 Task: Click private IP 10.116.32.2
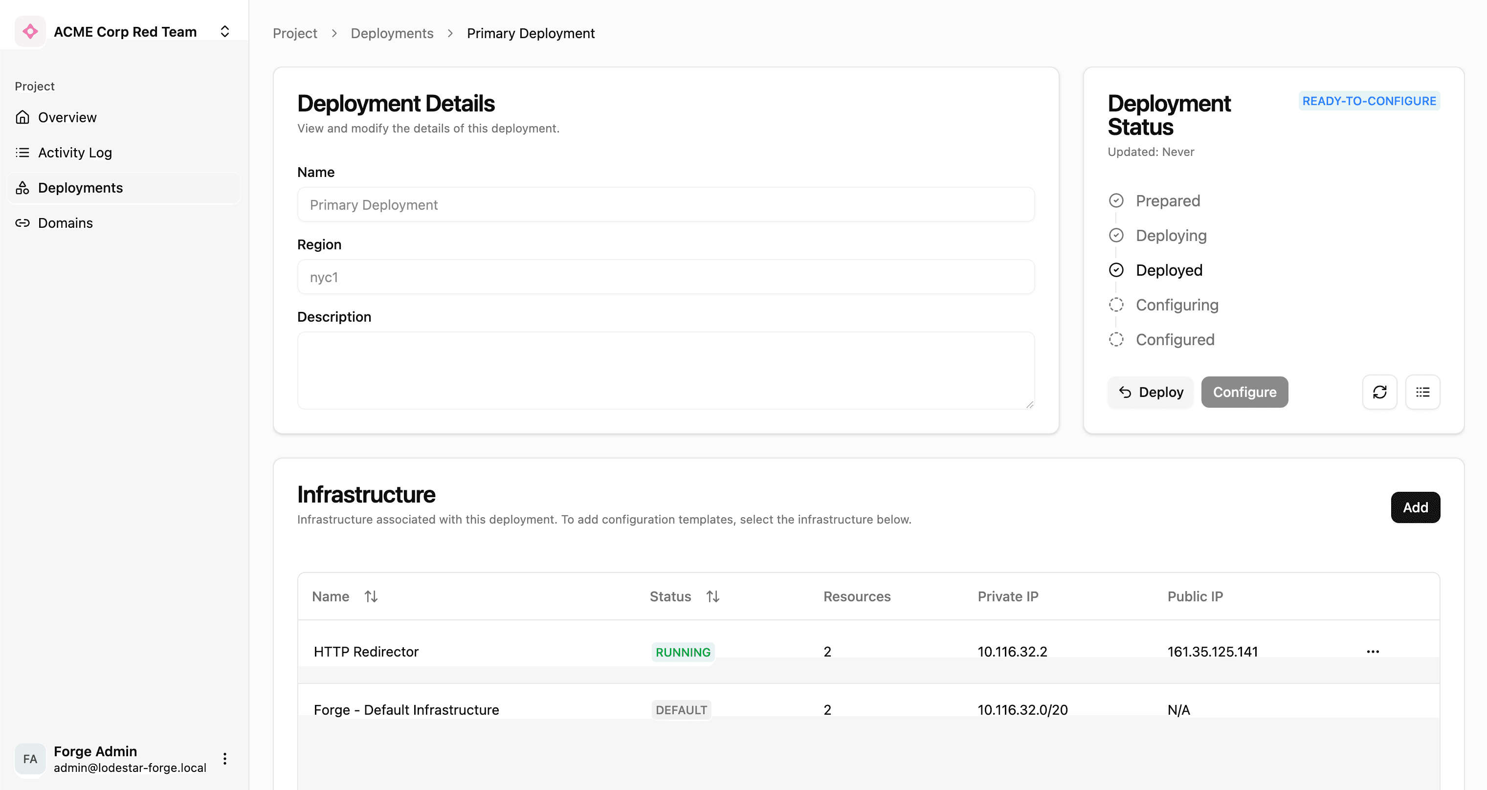click(1012, 652)
